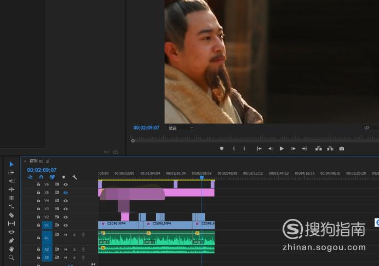Toggle V6 track visibility eye
Viewport: 379px width, 266px height.
[x=66, y=184]
